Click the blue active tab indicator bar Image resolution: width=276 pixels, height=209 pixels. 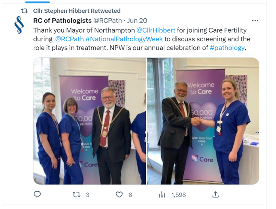coord(37,2)
